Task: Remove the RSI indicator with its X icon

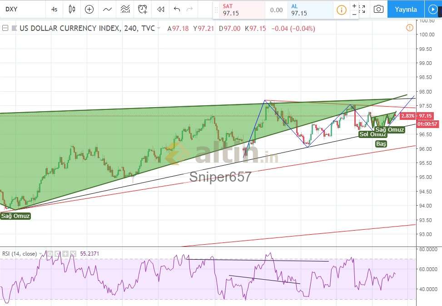Action: coord(73,254)
